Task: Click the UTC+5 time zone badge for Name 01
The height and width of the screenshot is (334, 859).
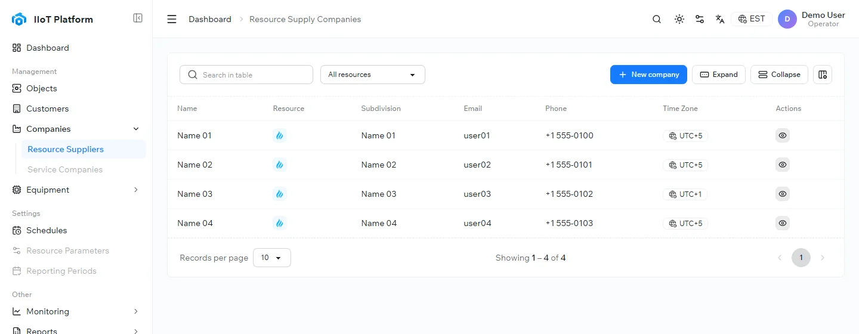Action: pos(685,135)
